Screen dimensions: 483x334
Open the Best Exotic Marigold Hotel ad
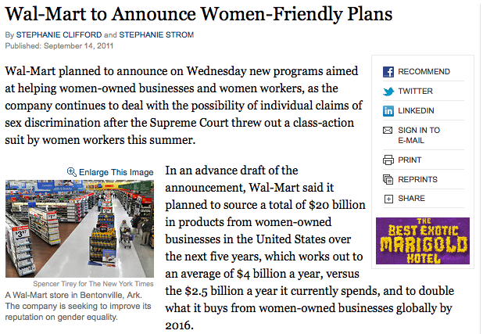tap(423, 241)
